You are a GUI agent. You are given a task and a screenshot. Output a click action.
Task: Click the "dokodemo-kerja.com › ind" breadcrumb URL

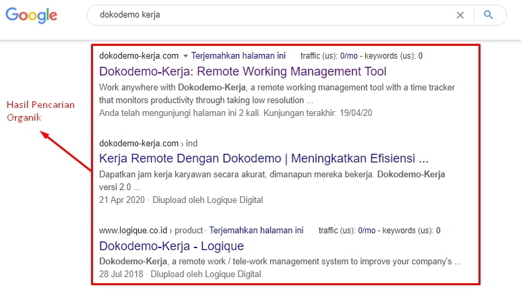[x=148, y=144]
